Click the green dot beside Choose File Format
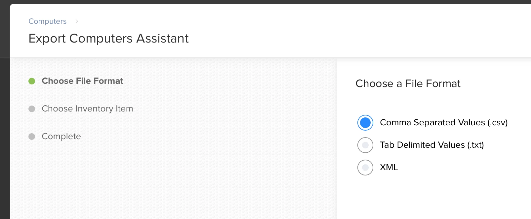This screenshot has height=219, width=531. [32, 81]
